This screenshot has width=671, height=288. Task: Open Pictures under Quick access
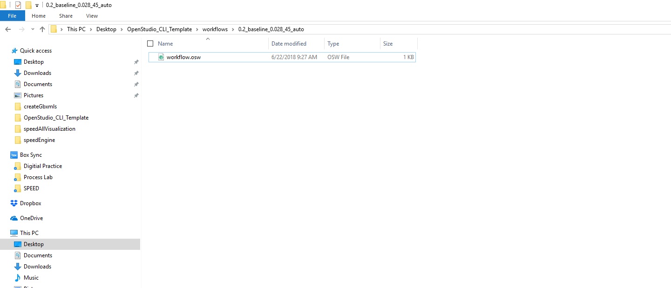pyautogui.click(x=34, y=95)
